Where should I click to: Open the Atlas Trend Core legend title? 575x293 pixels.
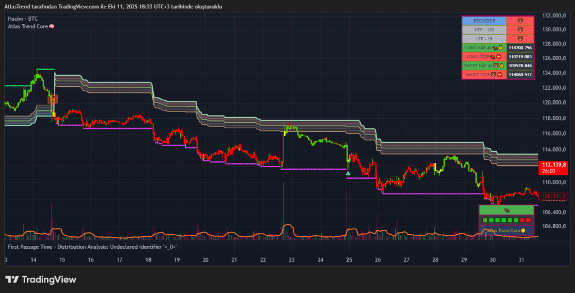27,26
